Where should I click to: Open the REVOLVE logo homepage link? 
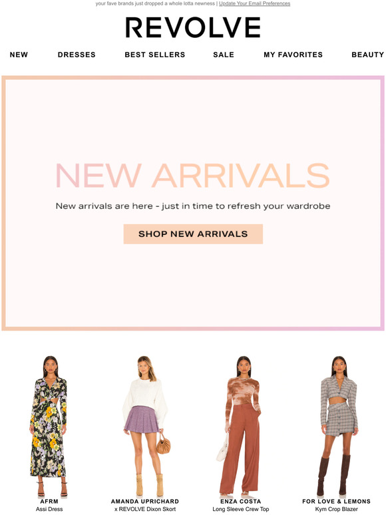click(x=193, y=27)
